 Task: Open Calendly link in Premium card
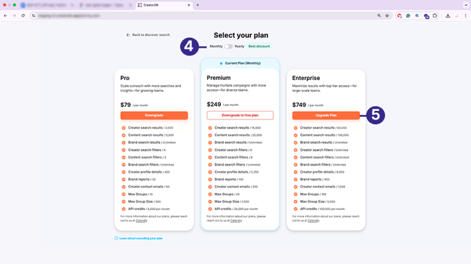pos(236,220)
